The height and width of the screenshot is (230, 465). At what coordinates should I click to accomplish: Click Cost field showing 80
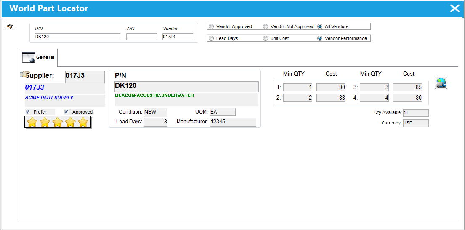[407, 98]
